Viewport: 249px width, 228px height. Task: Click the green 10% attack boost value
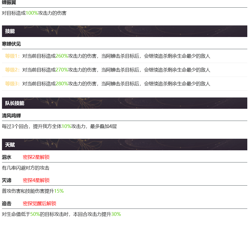(x=66, y=126)
